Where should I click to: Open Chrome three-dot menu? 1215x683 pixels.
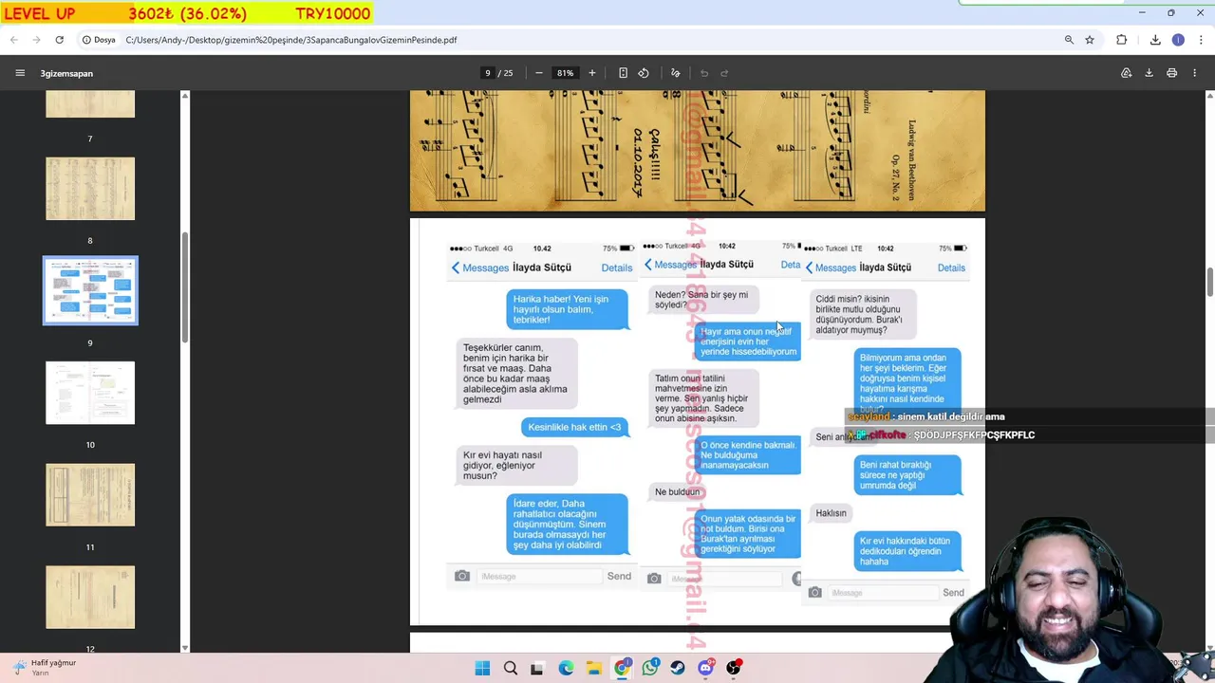1201,40
